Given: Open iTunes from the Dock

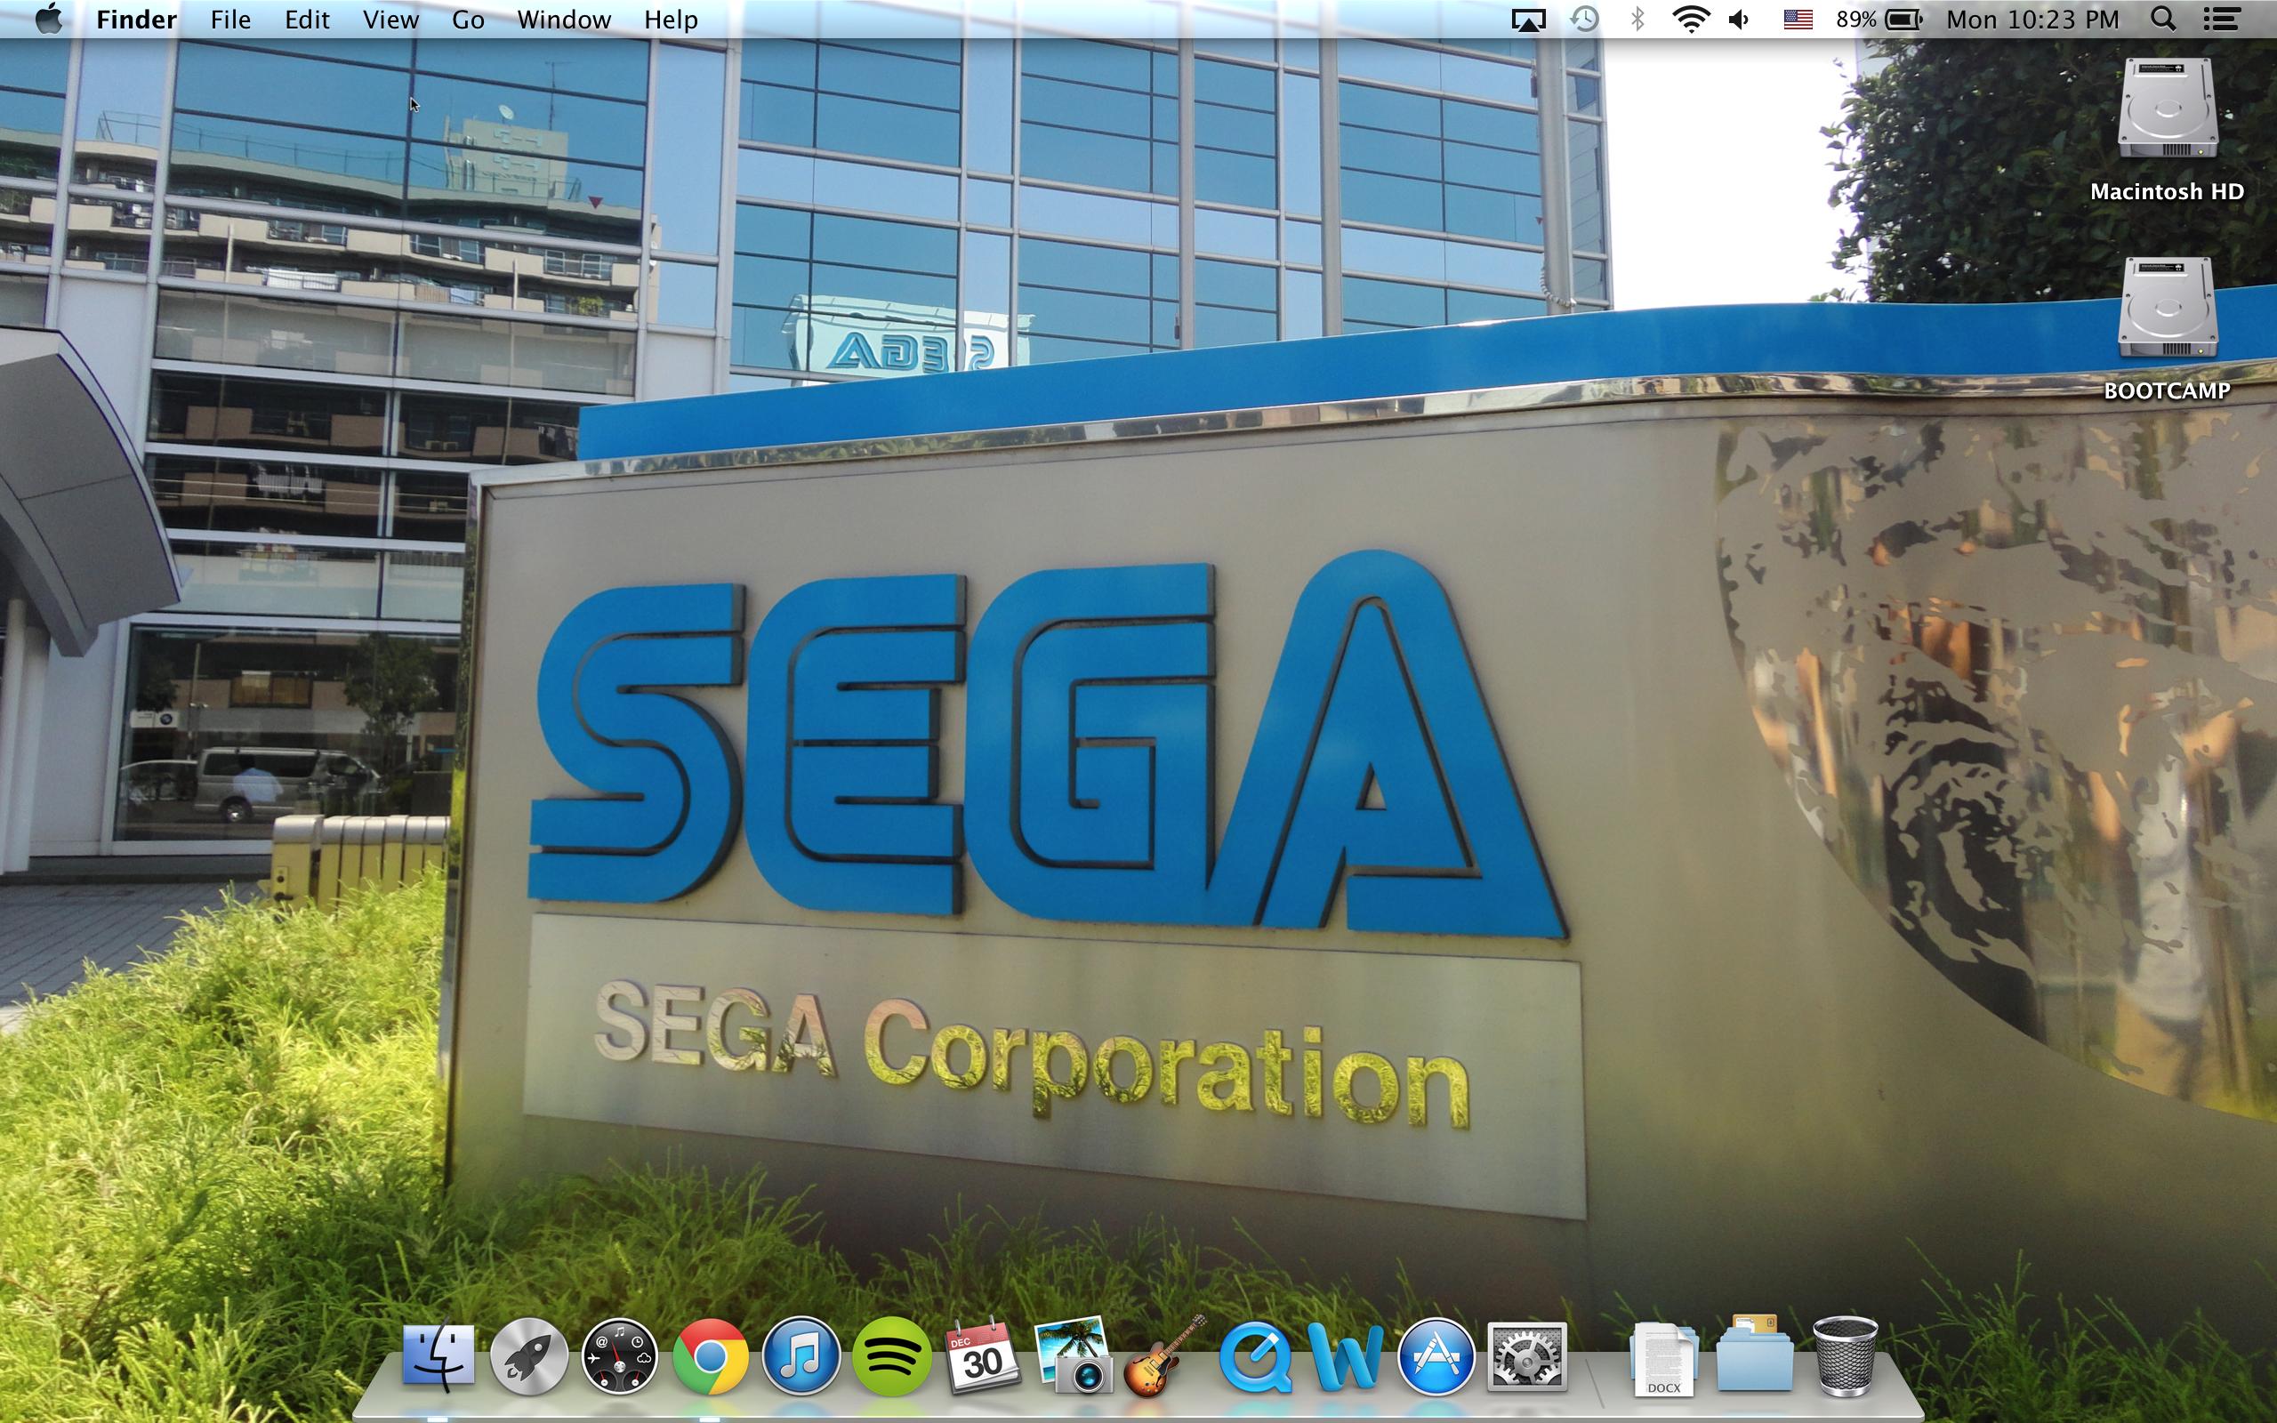Looking at the screenshot, I should (801, 1357).
